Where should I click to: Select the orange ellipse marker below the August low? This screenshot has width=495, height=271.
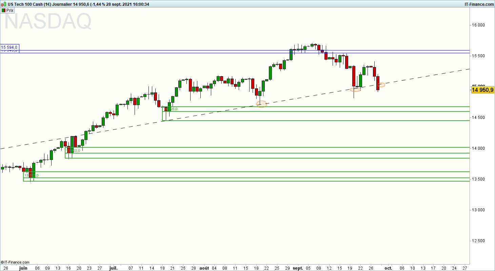pos(262,104)
